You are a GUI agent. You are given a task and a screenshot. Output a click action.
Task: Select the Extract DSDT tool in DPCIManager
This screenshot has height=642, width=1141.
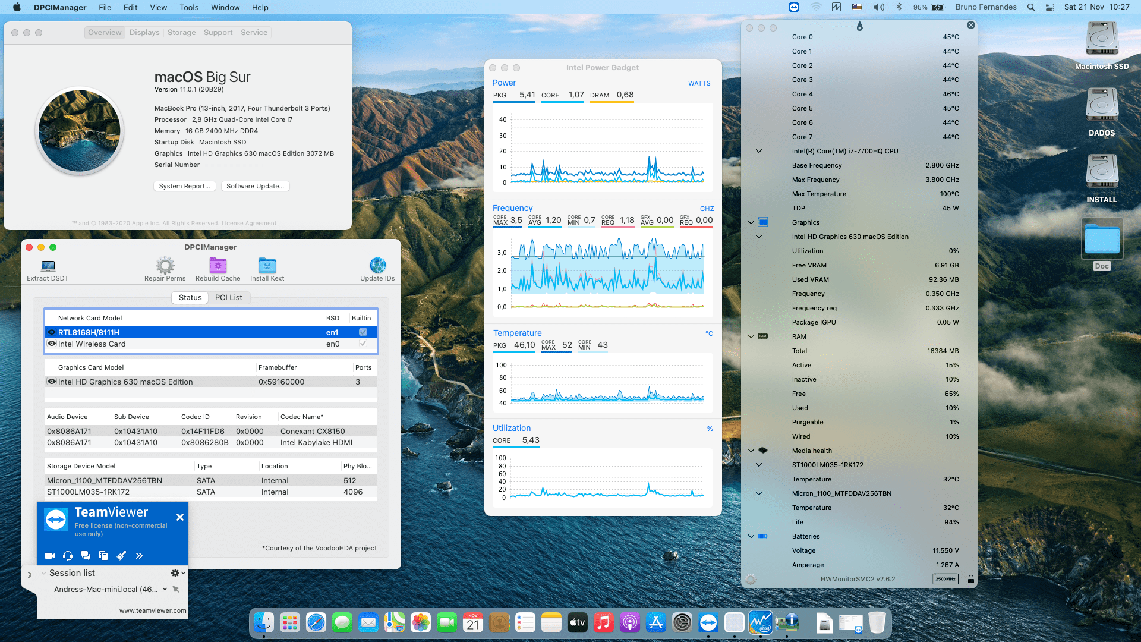click(x=47, y=266)
